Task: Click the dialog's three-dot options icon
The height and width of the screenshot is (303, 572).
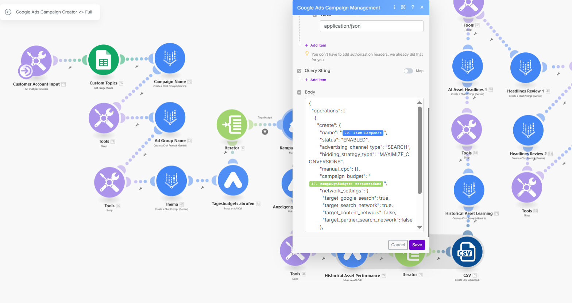Action: pyautogui.click(x=394, y=7)
